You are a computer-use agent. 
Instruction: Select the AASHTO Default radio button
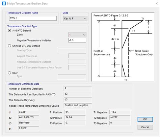pyautogui.click(x=9, y=30)
